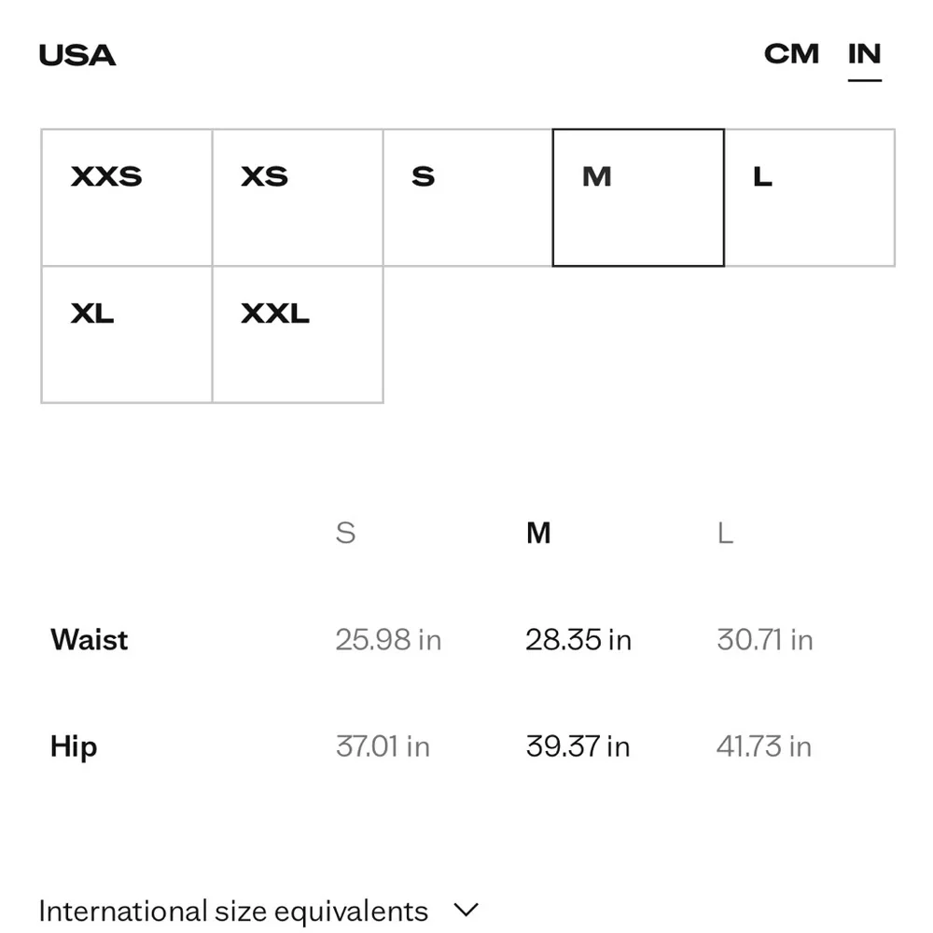Click the Hip row label
933x933 pixels.
coord(74,746)
